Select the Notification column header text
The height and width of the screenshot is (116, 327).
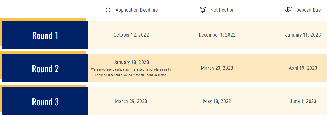222,10
